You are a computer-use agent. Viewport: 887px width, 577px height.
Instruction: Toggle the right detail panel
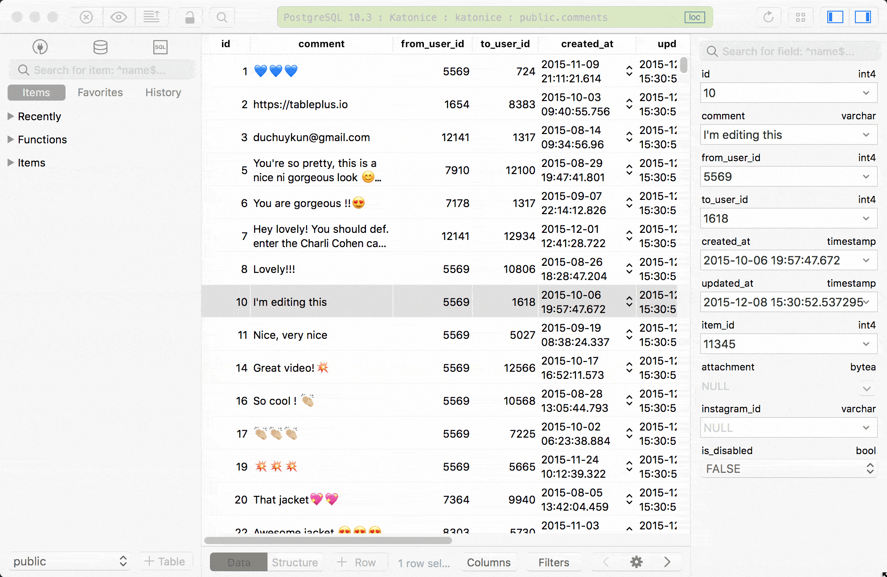862,17
